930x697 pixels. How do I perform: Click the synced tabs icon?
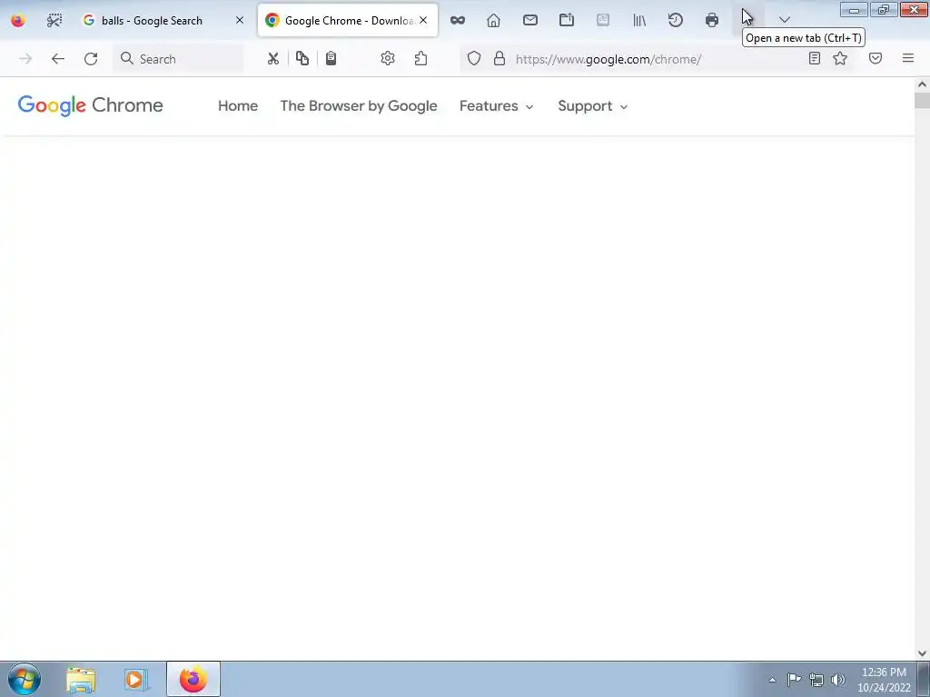567,20
